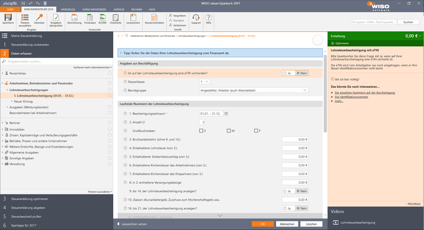Click the back arrow in the breadcrumb bar
This screenshot has width=424, height=230.
coord(118,36)
